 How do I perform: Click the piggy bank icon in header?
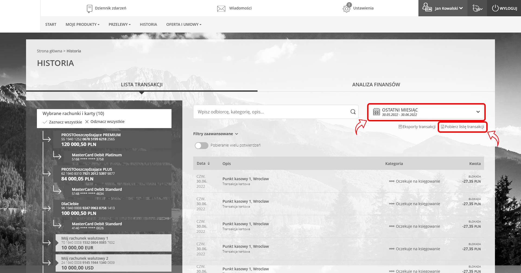point(477,8)
